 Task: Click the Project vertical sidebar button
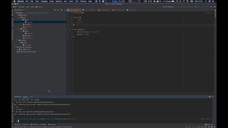pyautogui.click(x=12, y=12)
